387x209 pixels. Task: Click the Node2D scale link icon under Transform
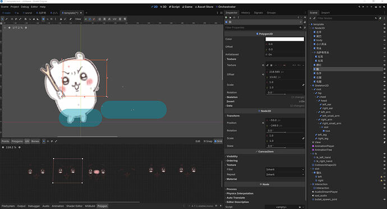coord(303,138)
